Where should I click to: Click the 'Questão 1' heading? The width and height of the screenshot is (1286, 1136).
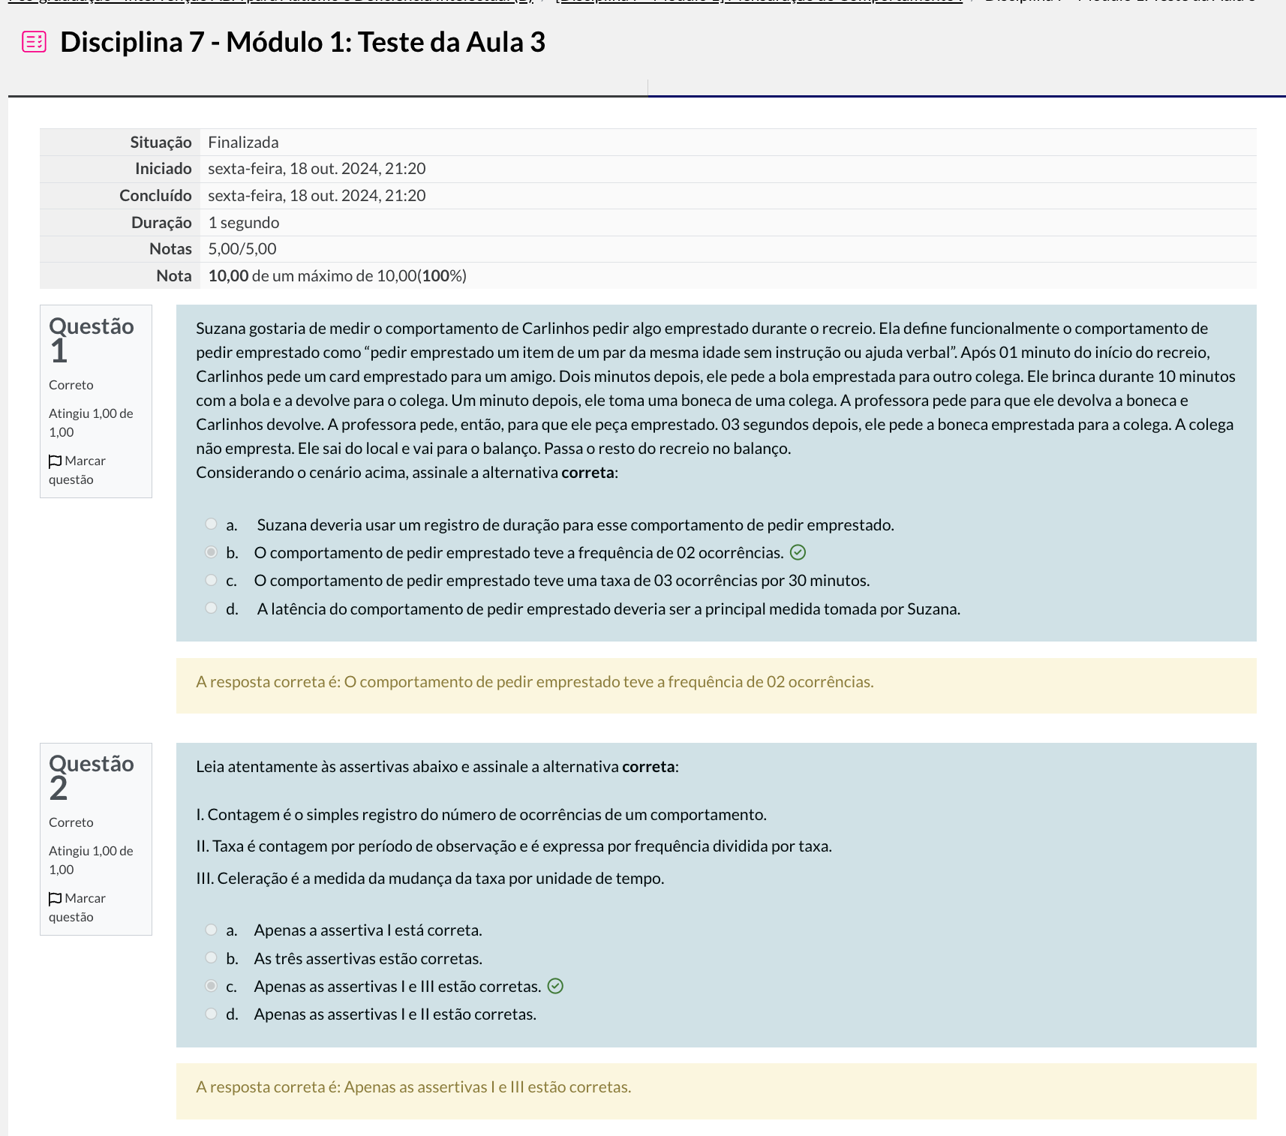(x=92, y=338)
